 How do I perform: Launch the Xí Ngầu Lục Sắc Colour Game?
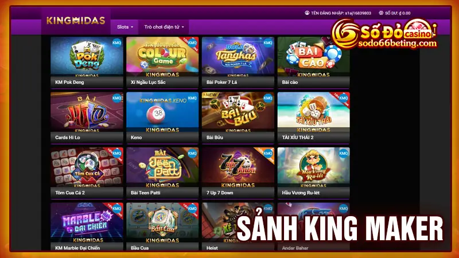[x=162, y=56]
